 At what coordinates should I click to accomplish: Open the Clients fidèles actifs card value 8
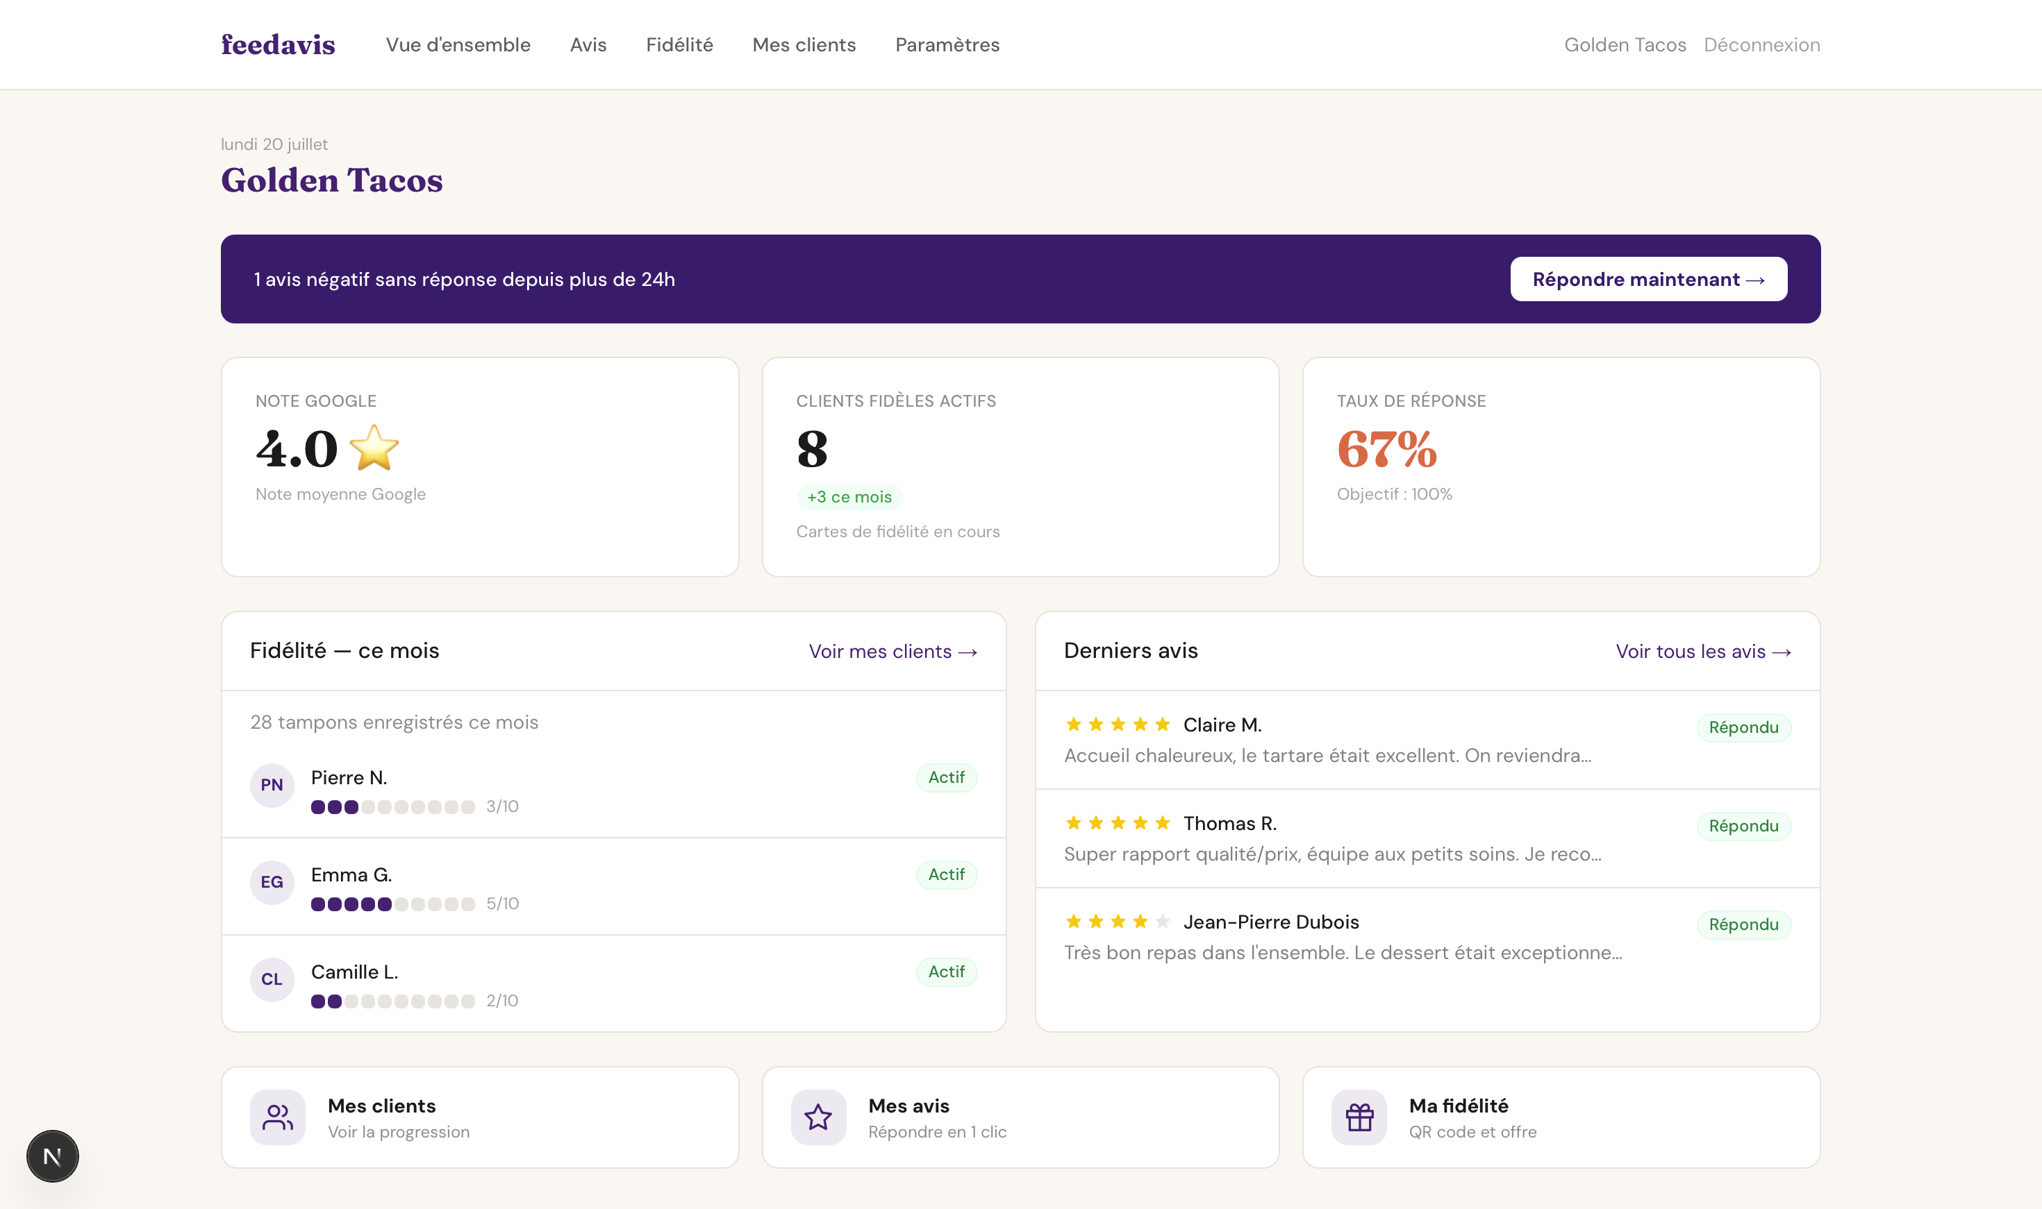(x=812, y=449)
